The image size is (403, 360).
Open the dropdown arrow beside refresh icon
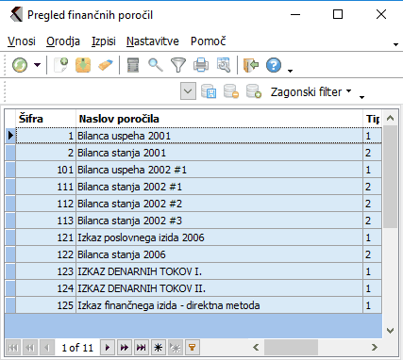point(38,65)
